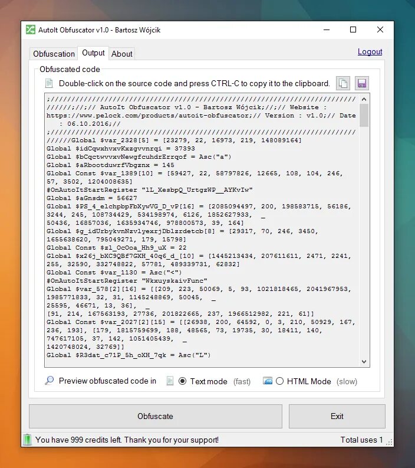This screenshot has height=468, width=415.
Task: Select the HTML Mode radio button
Action: coord(279,381)
